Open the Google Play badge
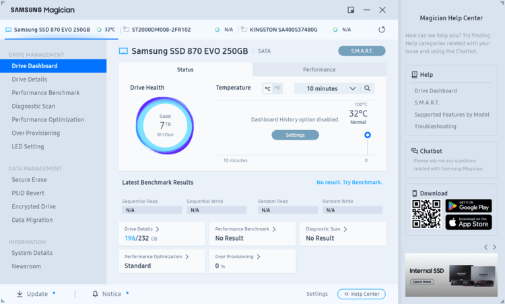Viewport: 505px width, 304px height. pos(469,206)
